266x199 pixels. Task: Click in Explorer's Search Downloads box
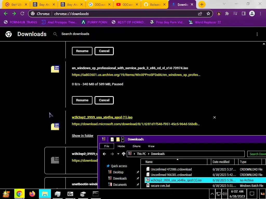coord(257,154)
